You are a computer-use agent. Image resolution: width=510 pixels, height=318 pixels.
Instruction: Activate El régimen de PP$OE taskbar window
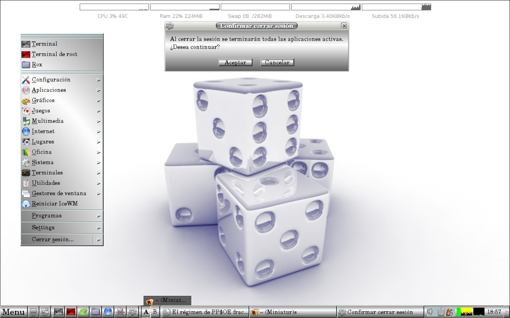tap(206, 312)
